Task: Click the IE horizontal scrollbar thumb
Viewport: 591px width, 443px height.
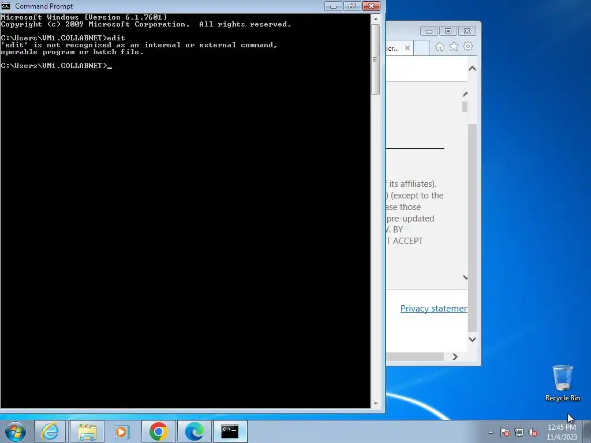Action: click(415, 356)
